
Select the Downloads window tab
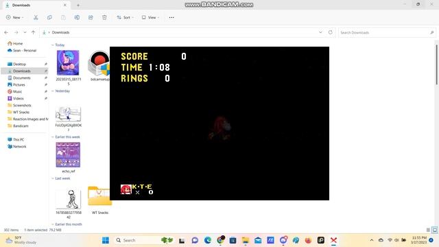tap(36, 5)
